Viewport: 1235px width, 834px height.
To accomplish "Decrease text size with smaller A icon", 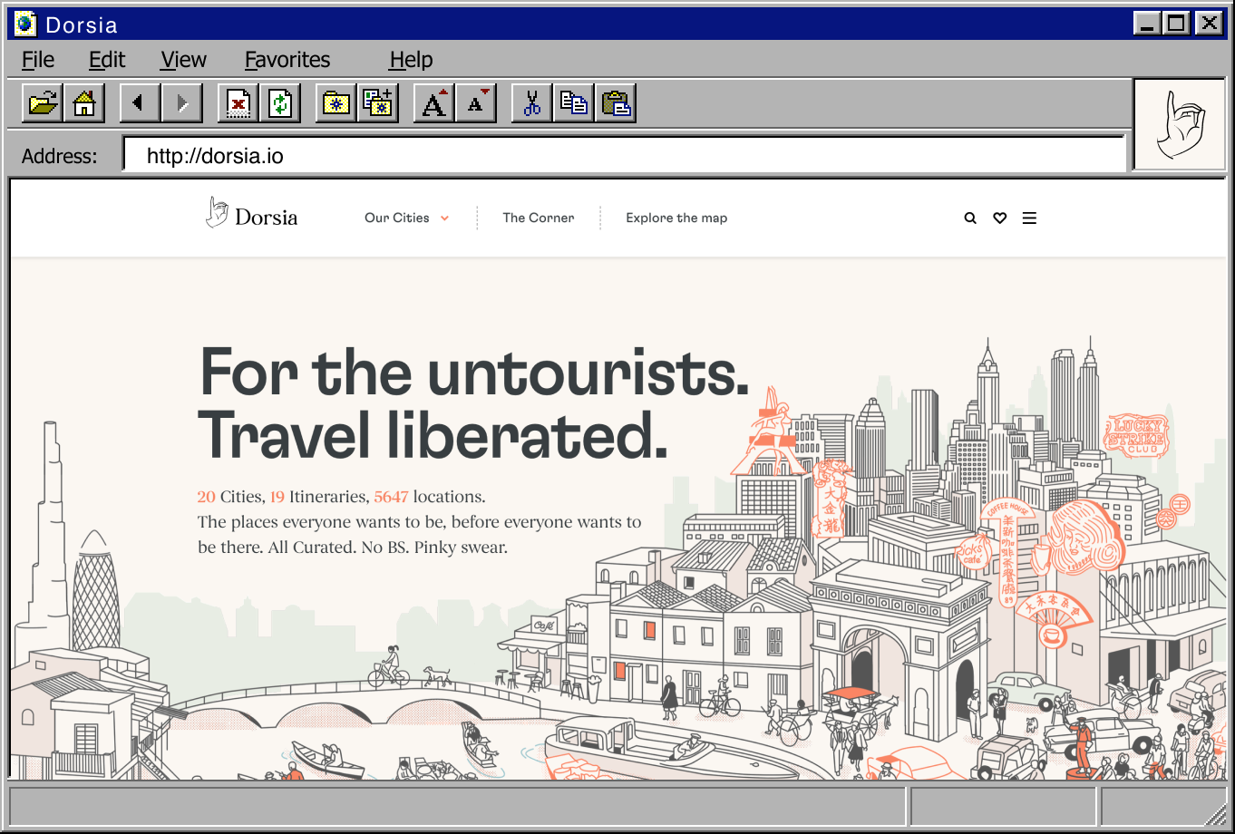I will coord(476,103).
